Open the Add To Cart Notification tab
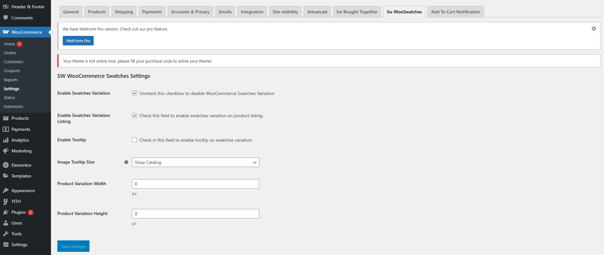Screen dimensions: 604x255 click(x=456, y=12)
